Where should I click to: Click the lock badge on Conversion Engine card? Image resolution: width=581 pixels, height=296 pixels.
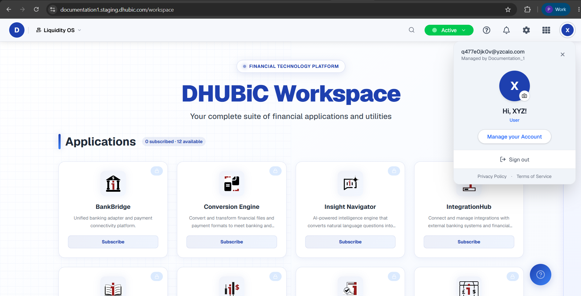(275, 171)
